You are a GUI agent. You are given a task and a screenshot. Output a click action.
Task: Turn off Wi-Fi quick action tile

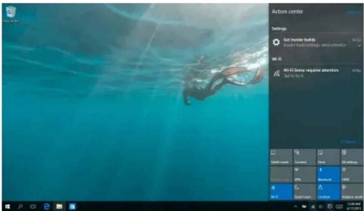[x=281, y=192]
